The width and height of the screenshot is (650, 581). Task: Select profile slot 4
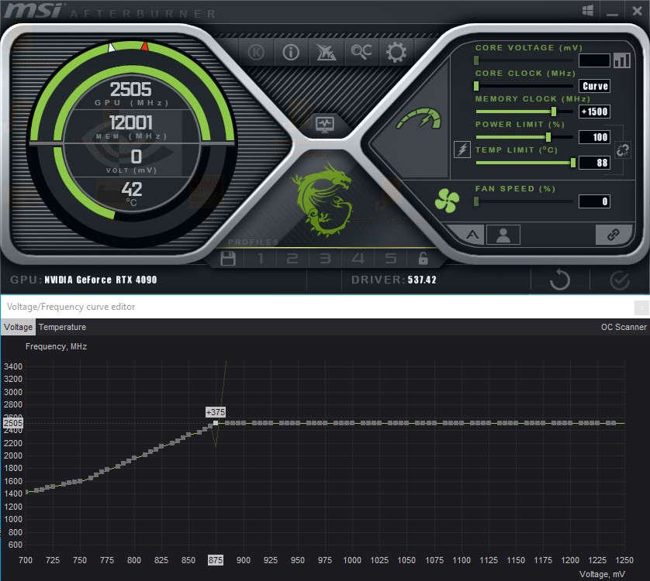[x=358, y=259]
